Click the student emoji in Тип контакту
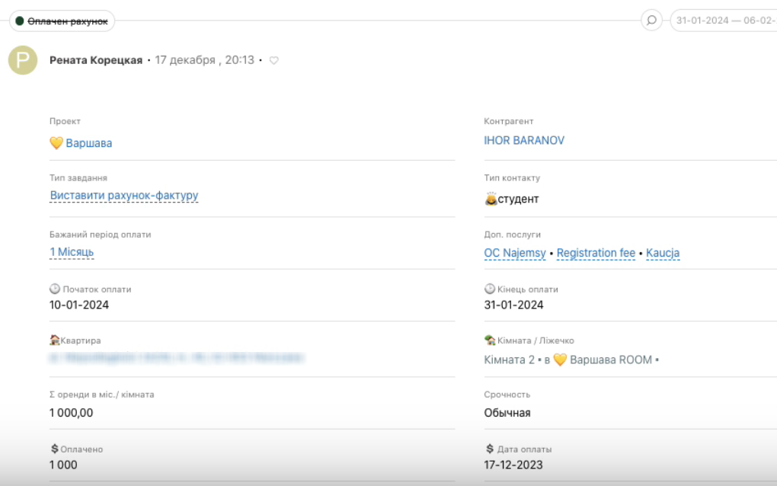Screen dimensions: 777x486 pos(491,200)
